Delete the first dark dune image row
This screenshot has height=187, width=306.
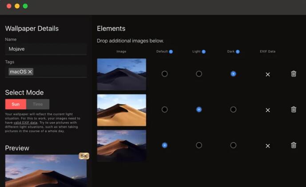[x=294, y=74]
